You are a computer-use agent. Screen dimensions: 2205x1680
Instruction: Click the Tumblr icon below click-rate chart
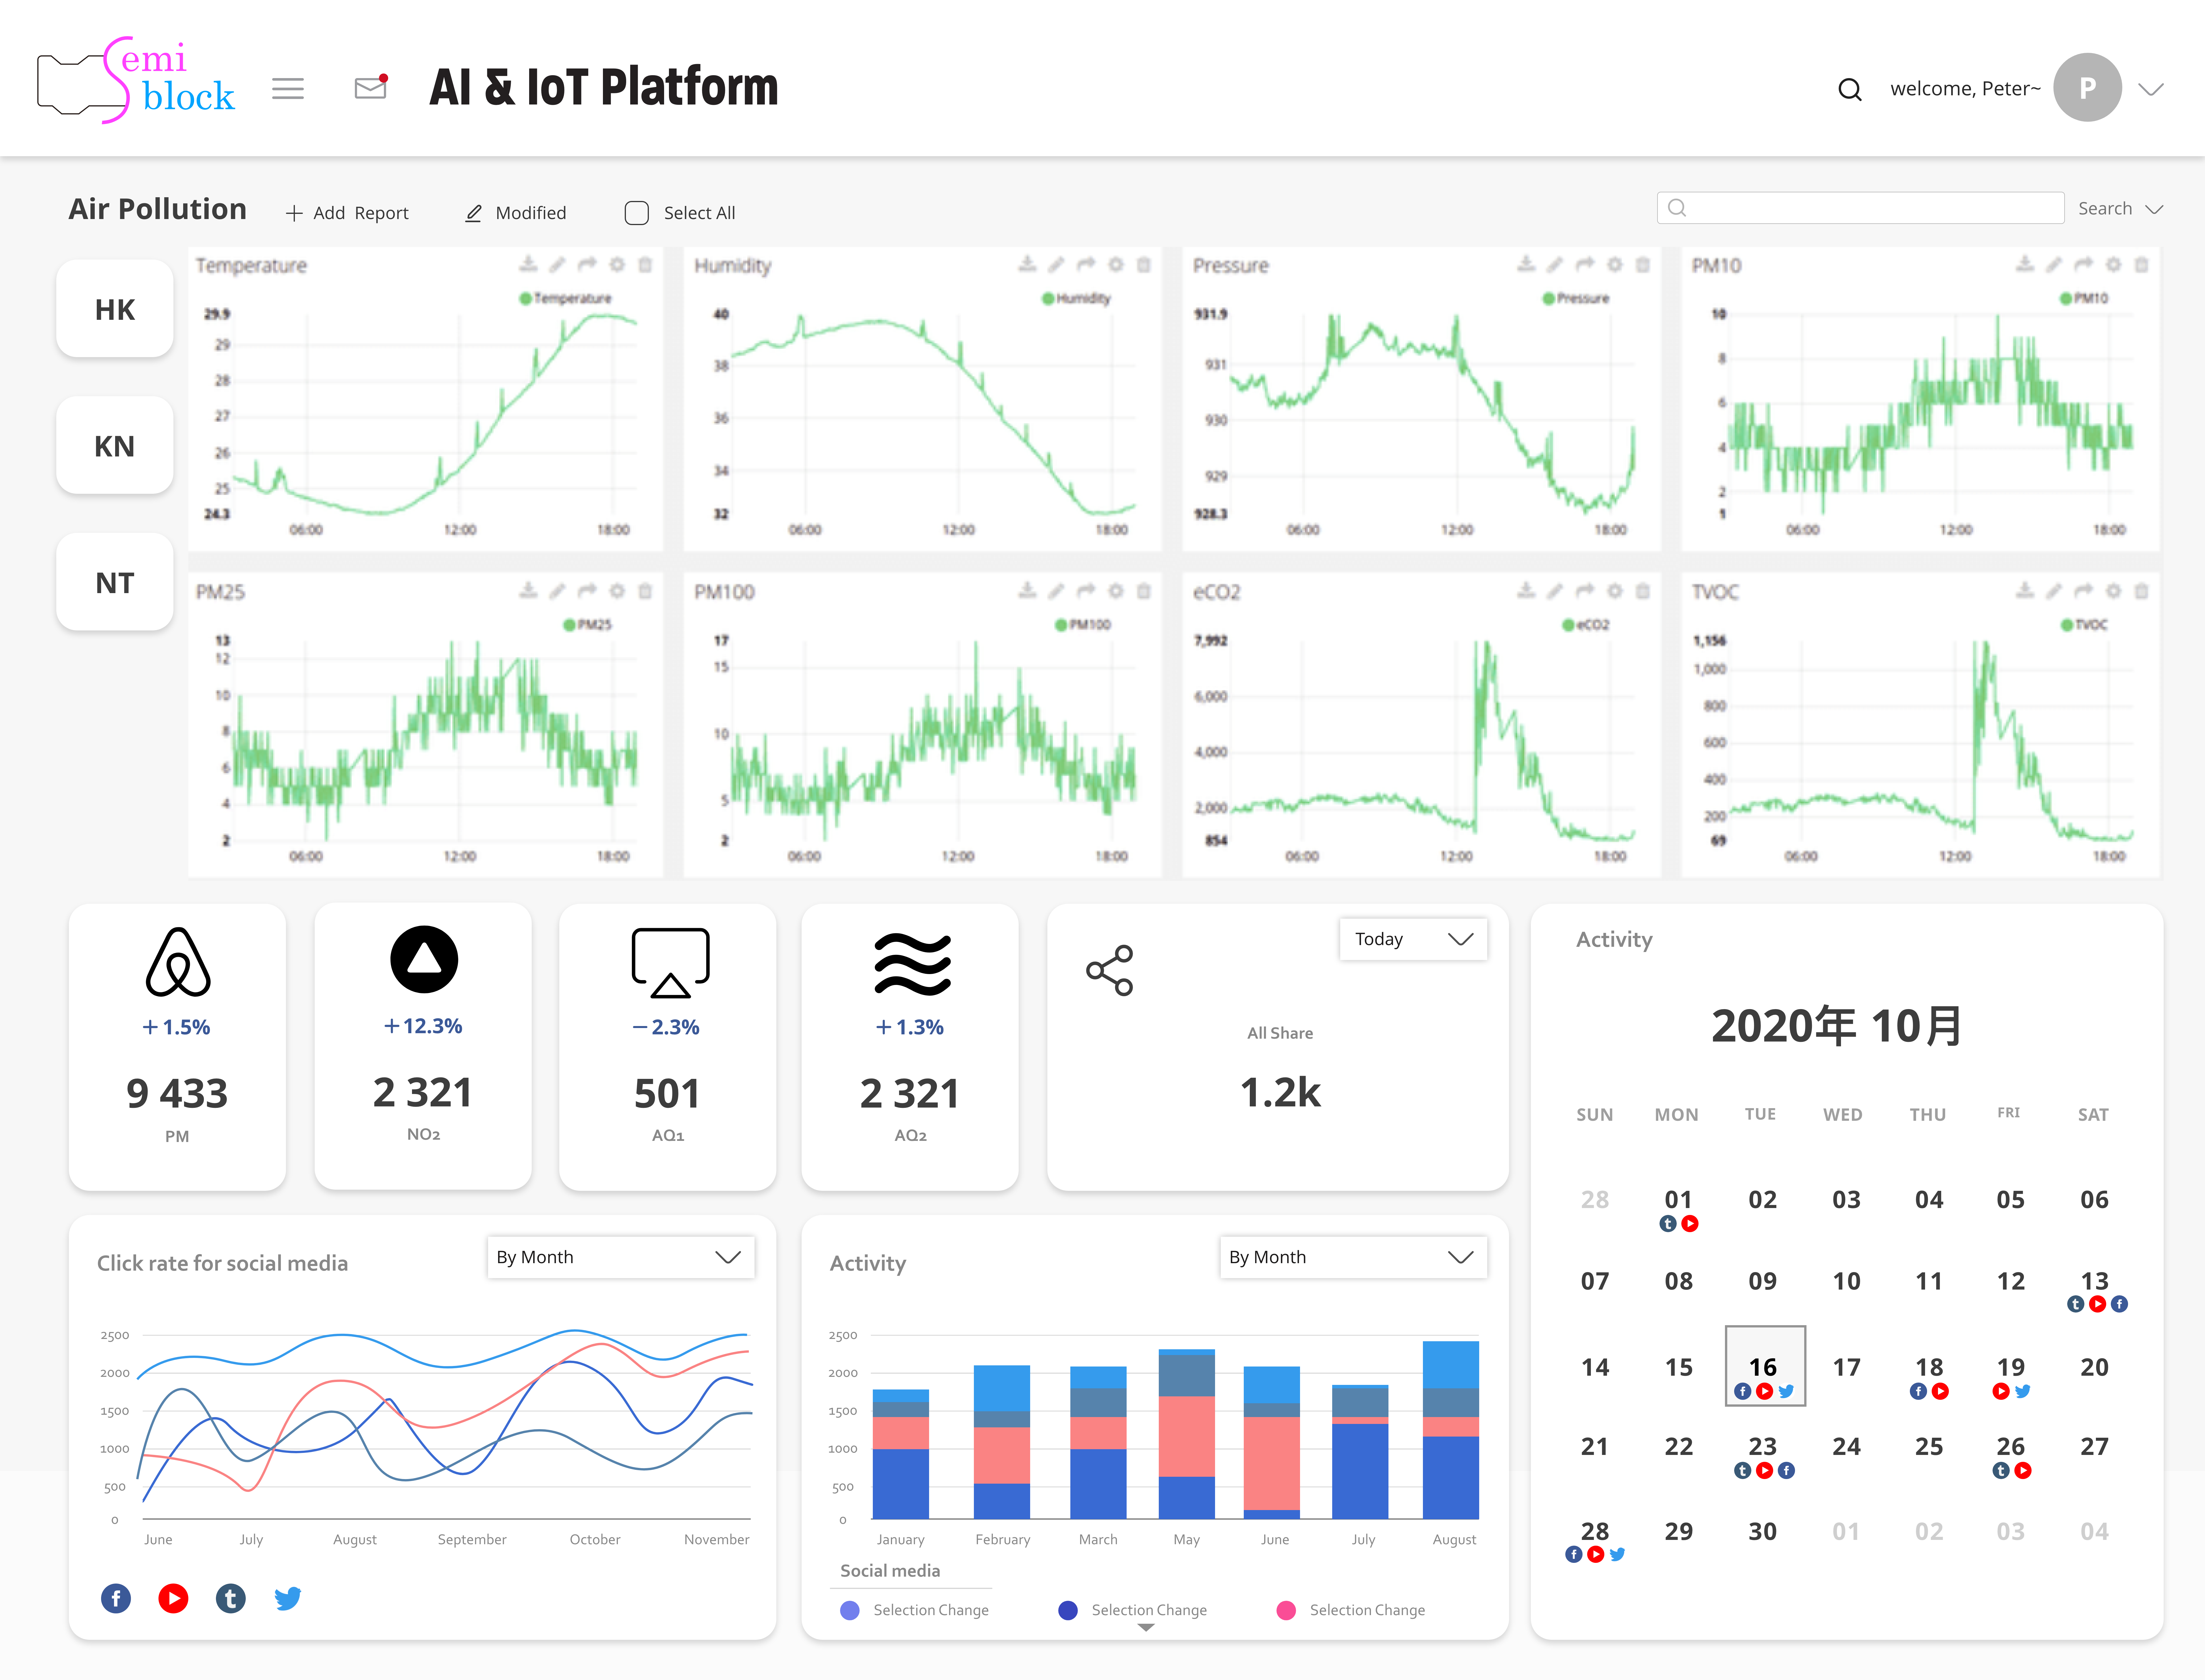(231, 1598)
